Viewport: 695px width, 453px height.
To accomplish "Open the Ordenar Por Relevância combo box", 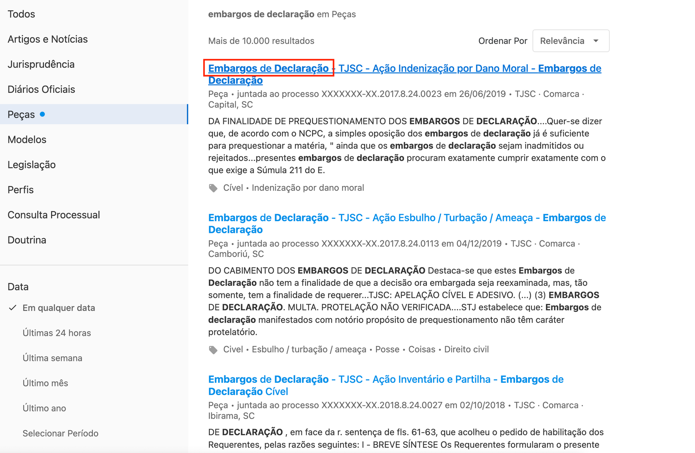I will tap(570, 41).
